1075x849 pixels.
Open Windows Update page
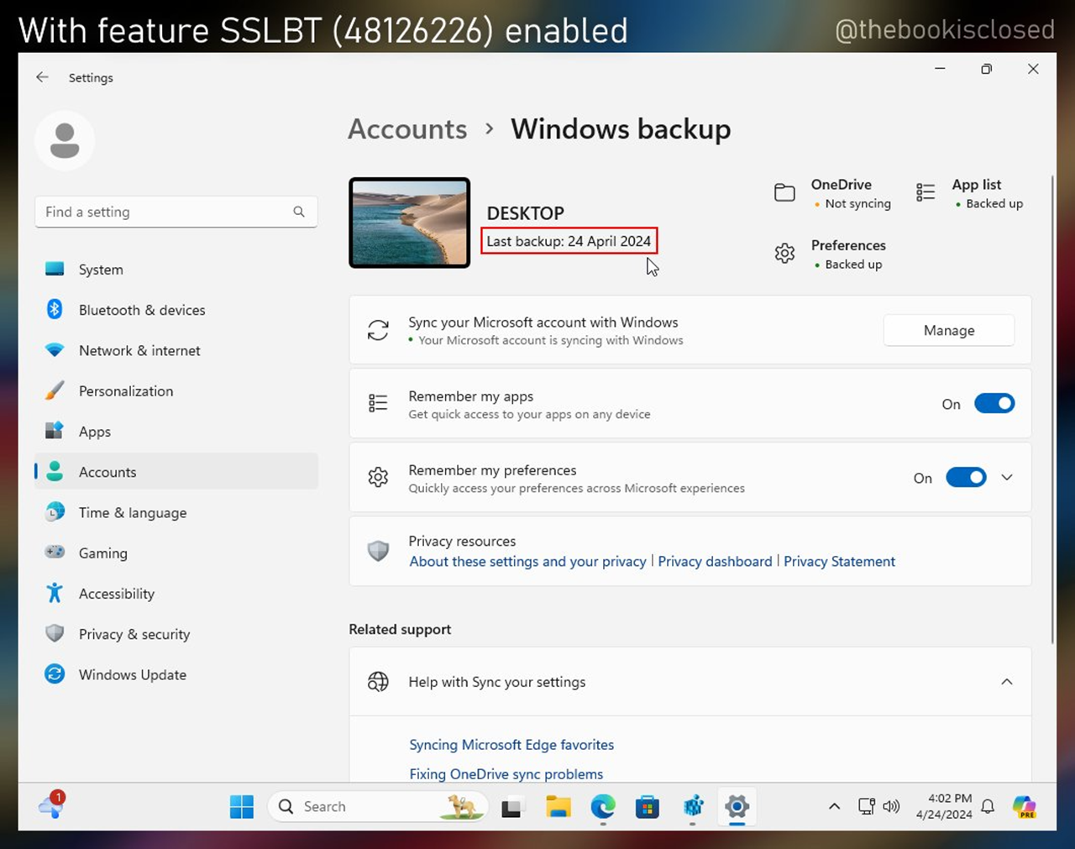point(176,674)
